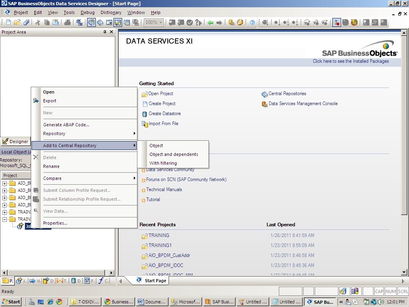Click the Open Project link

[x=161, y=94]
